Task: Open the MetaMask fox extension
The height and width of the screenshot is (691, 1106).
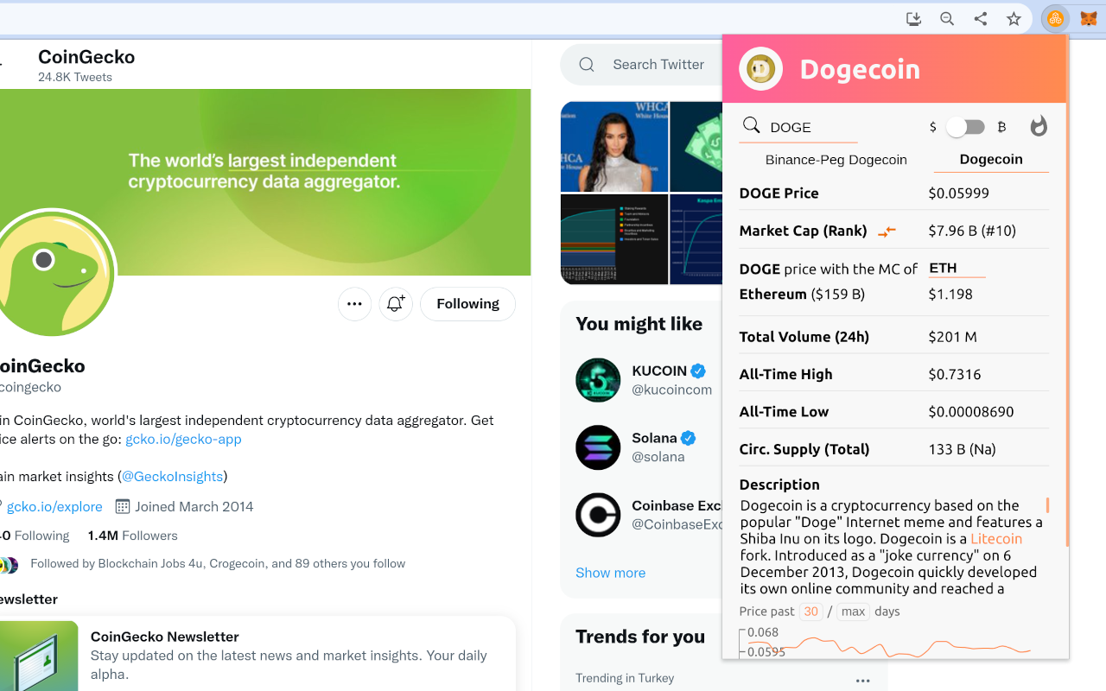Action: click(x=1089, y=18)
